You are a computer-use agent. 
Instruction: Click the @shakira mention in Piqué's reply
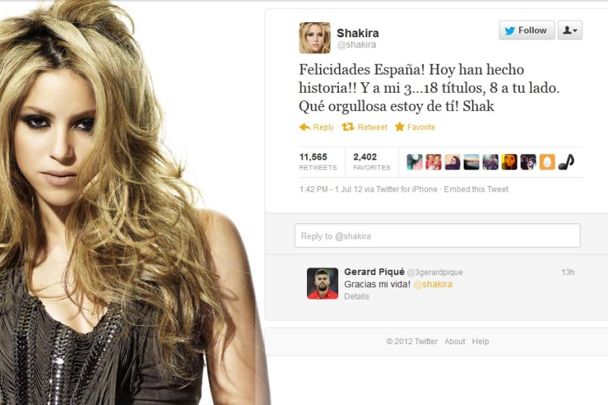432,284
